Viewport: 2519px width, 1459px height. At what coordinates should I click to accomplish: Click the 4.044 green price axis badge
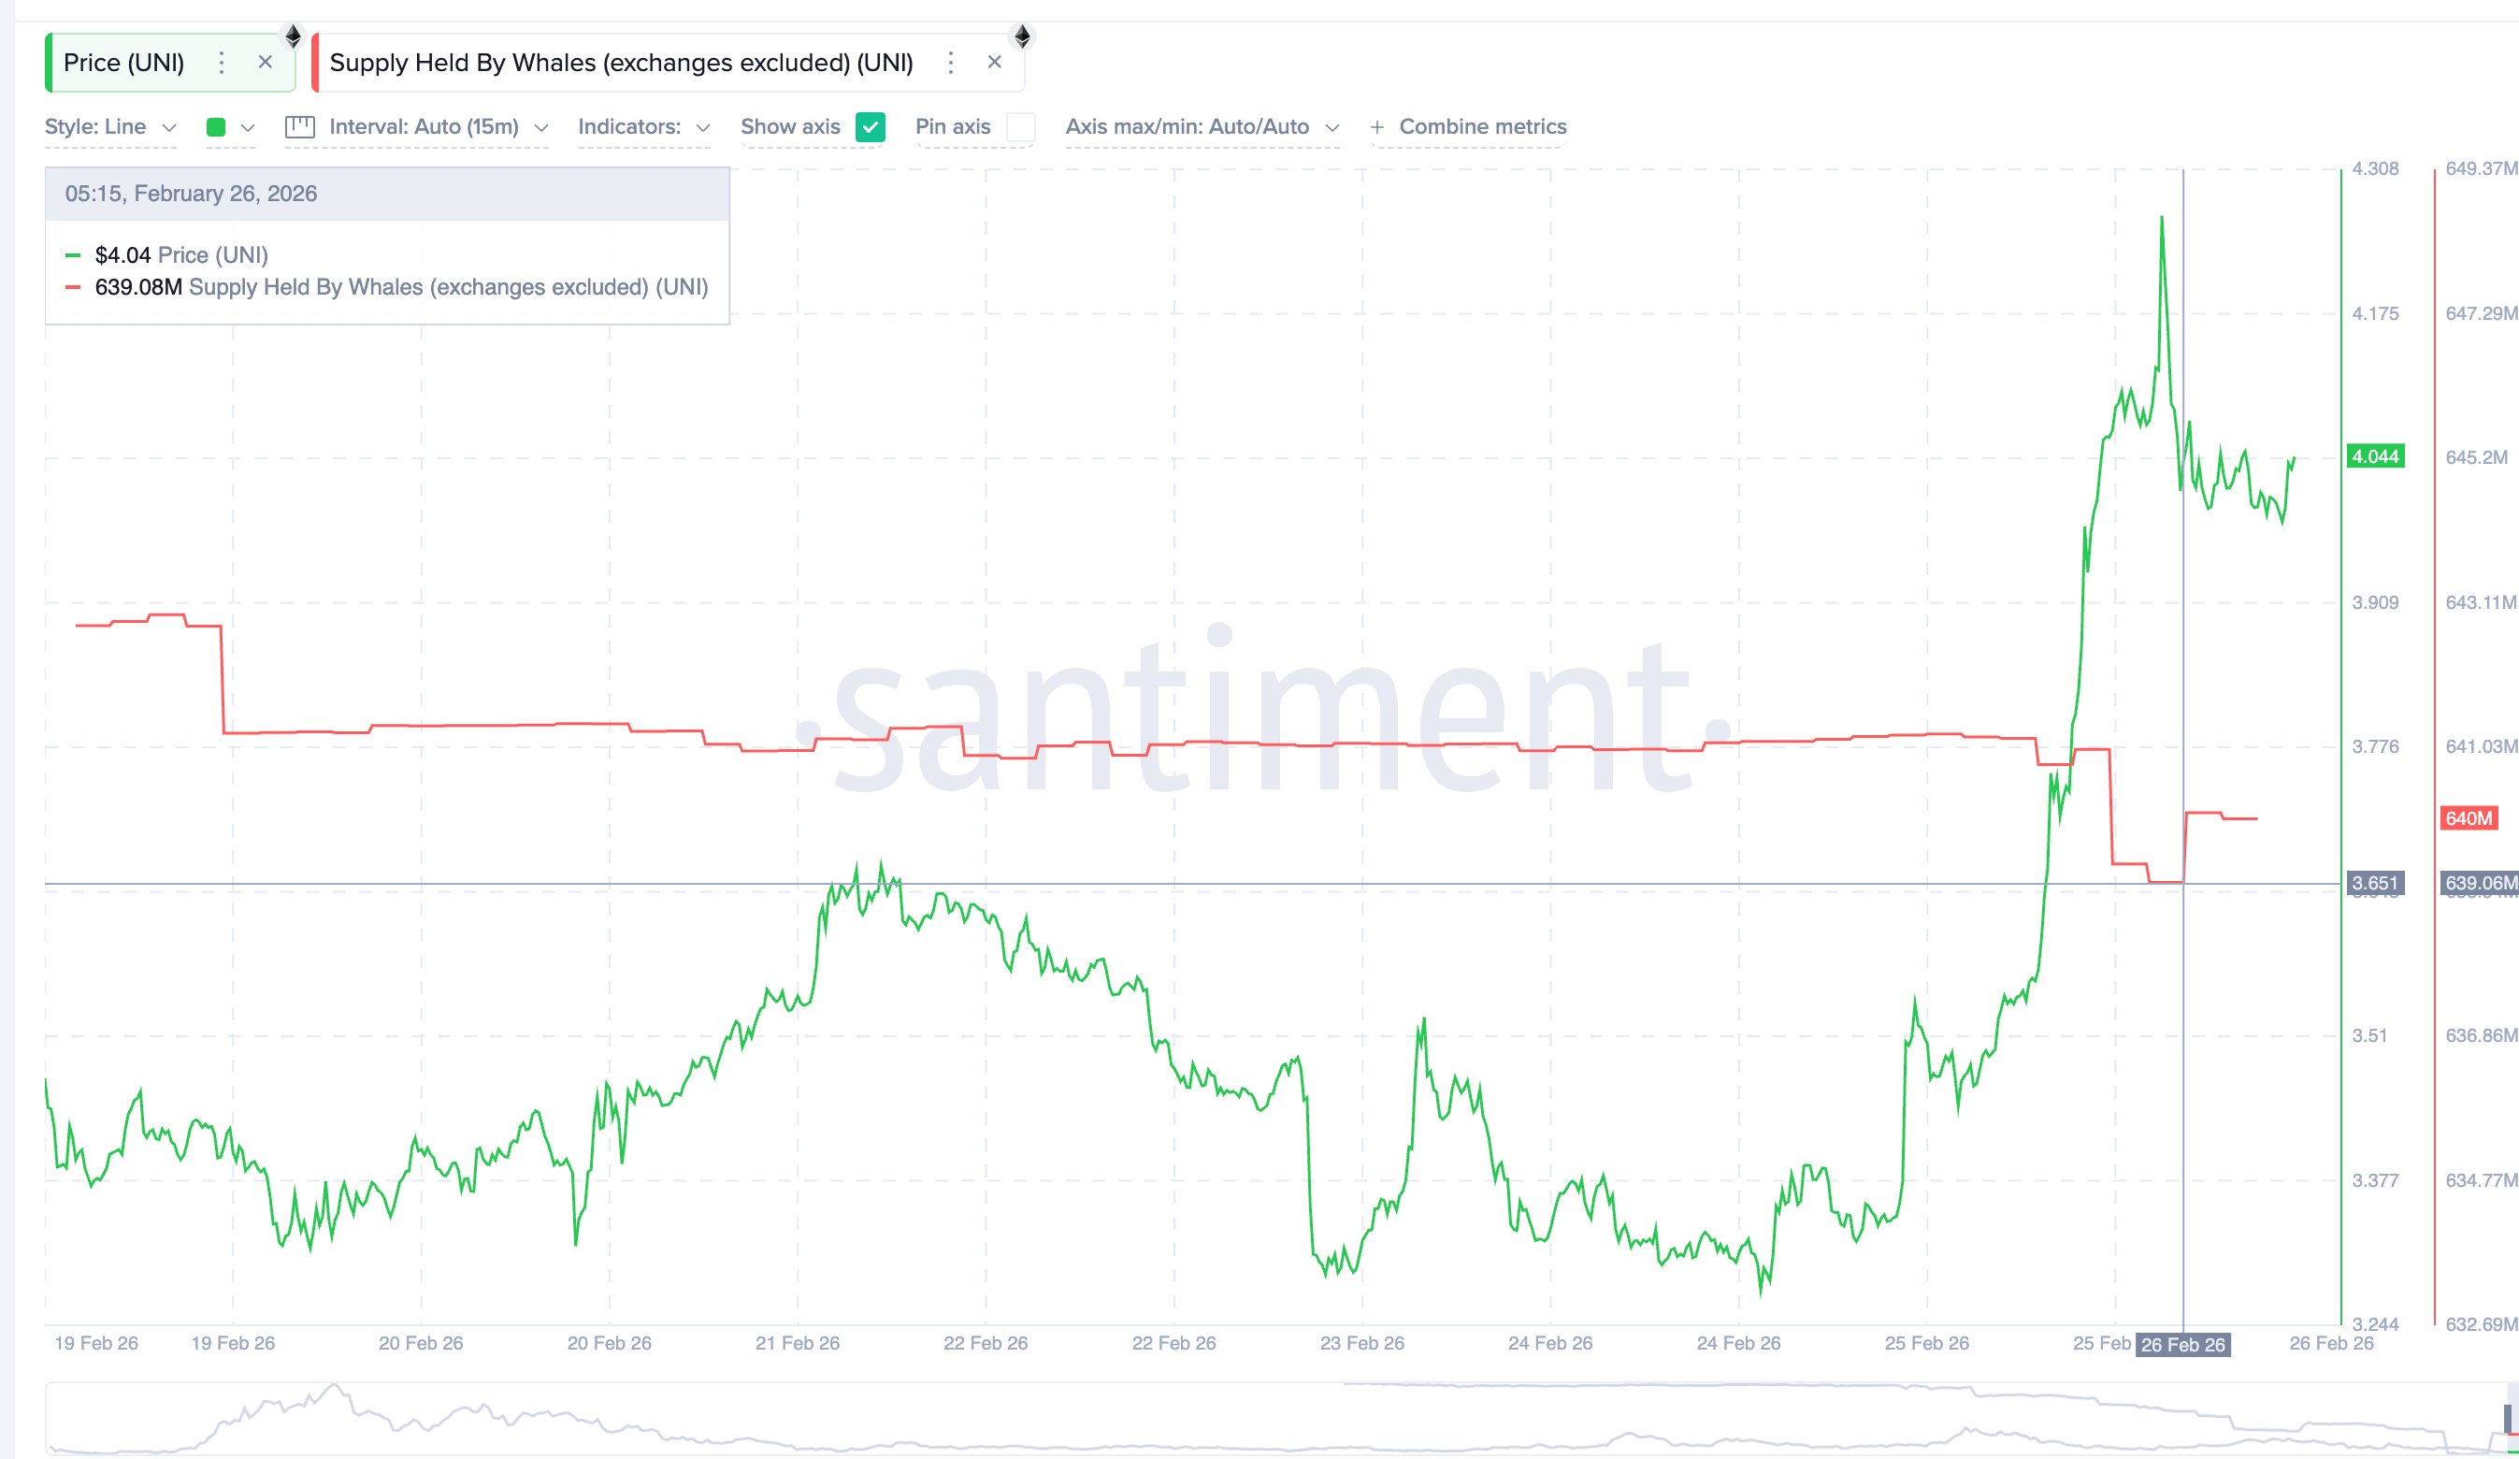[x=2376, y=457]
